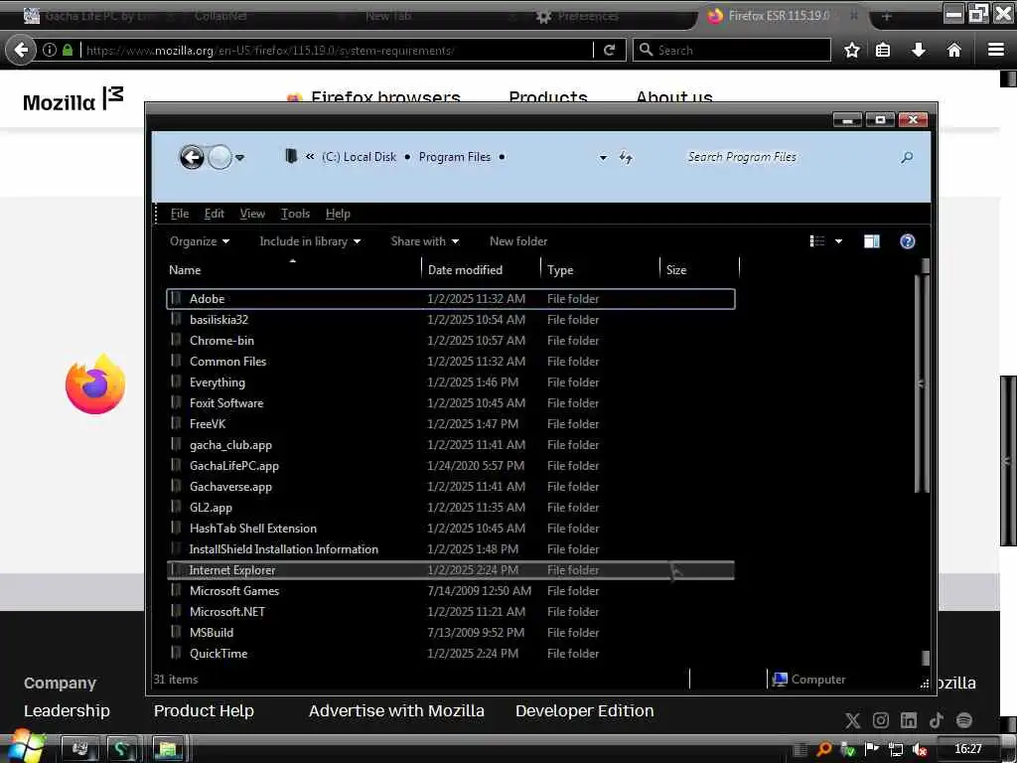Open the Firefox hamburger menu

click(x=996, y=50)
